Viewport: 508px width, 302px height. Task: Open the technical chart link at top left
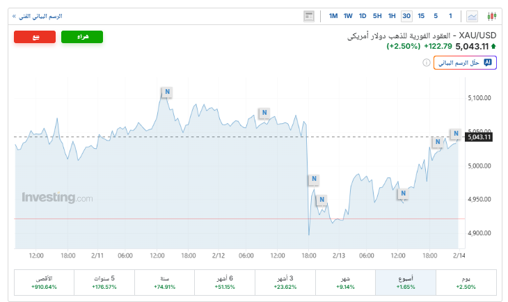[x=38, y=15]
